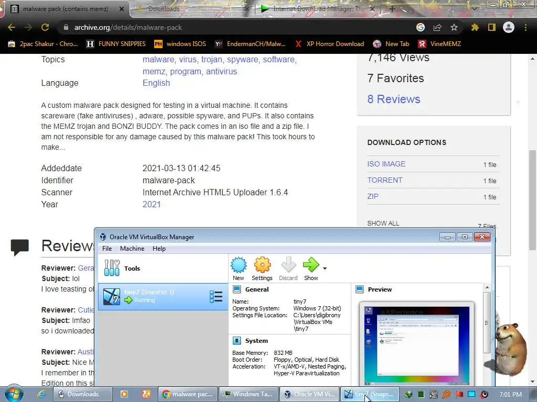Open the Help menu in VirtualBox Manager
537x402 pixels.
pyautogui.click(x=159, y=249)
